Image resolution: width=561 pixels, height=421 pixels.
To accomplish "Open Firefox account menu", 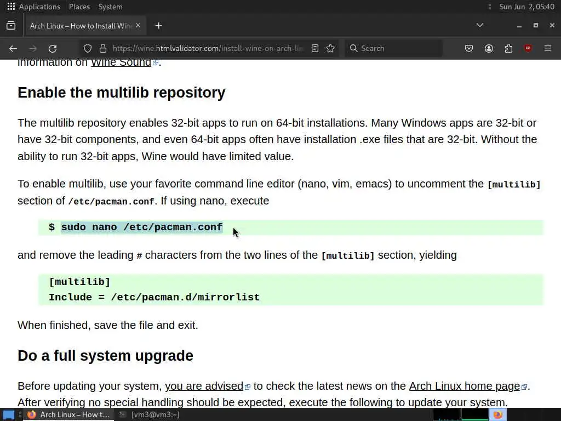I will 489,48.
